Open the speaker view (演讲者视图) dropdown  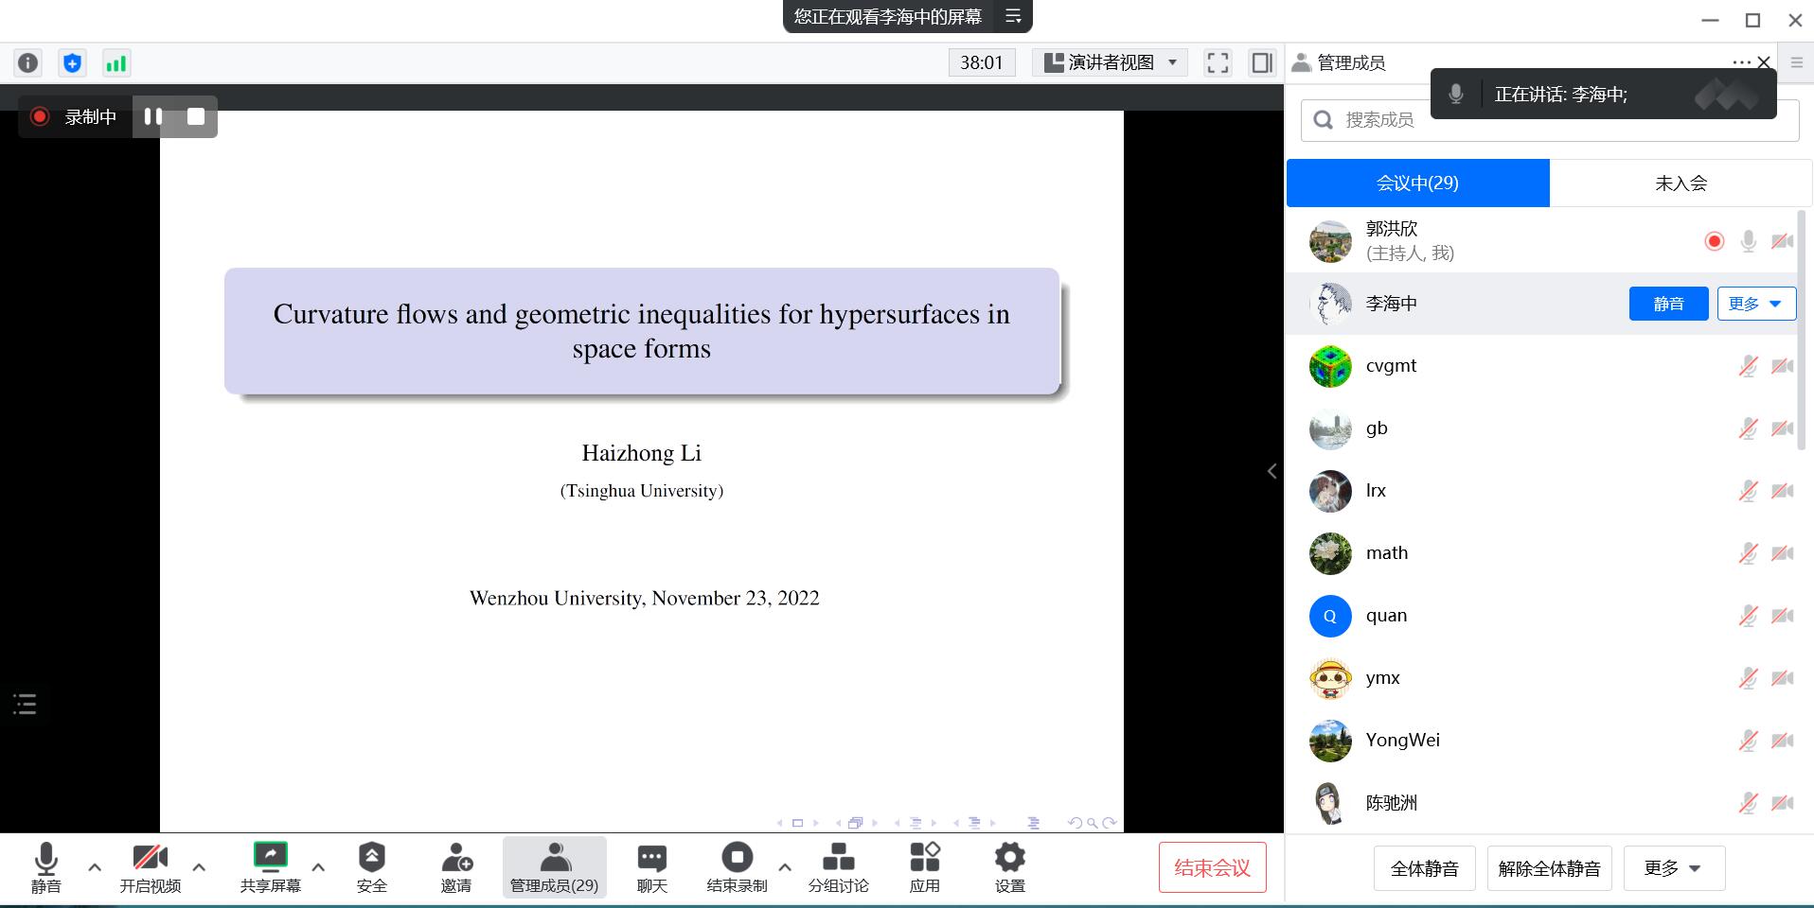[x=1111, y=63]
